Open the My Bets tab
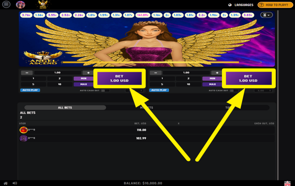Image resolution: width=295 pixels, height=186 pixels. [x=147, y=108]
